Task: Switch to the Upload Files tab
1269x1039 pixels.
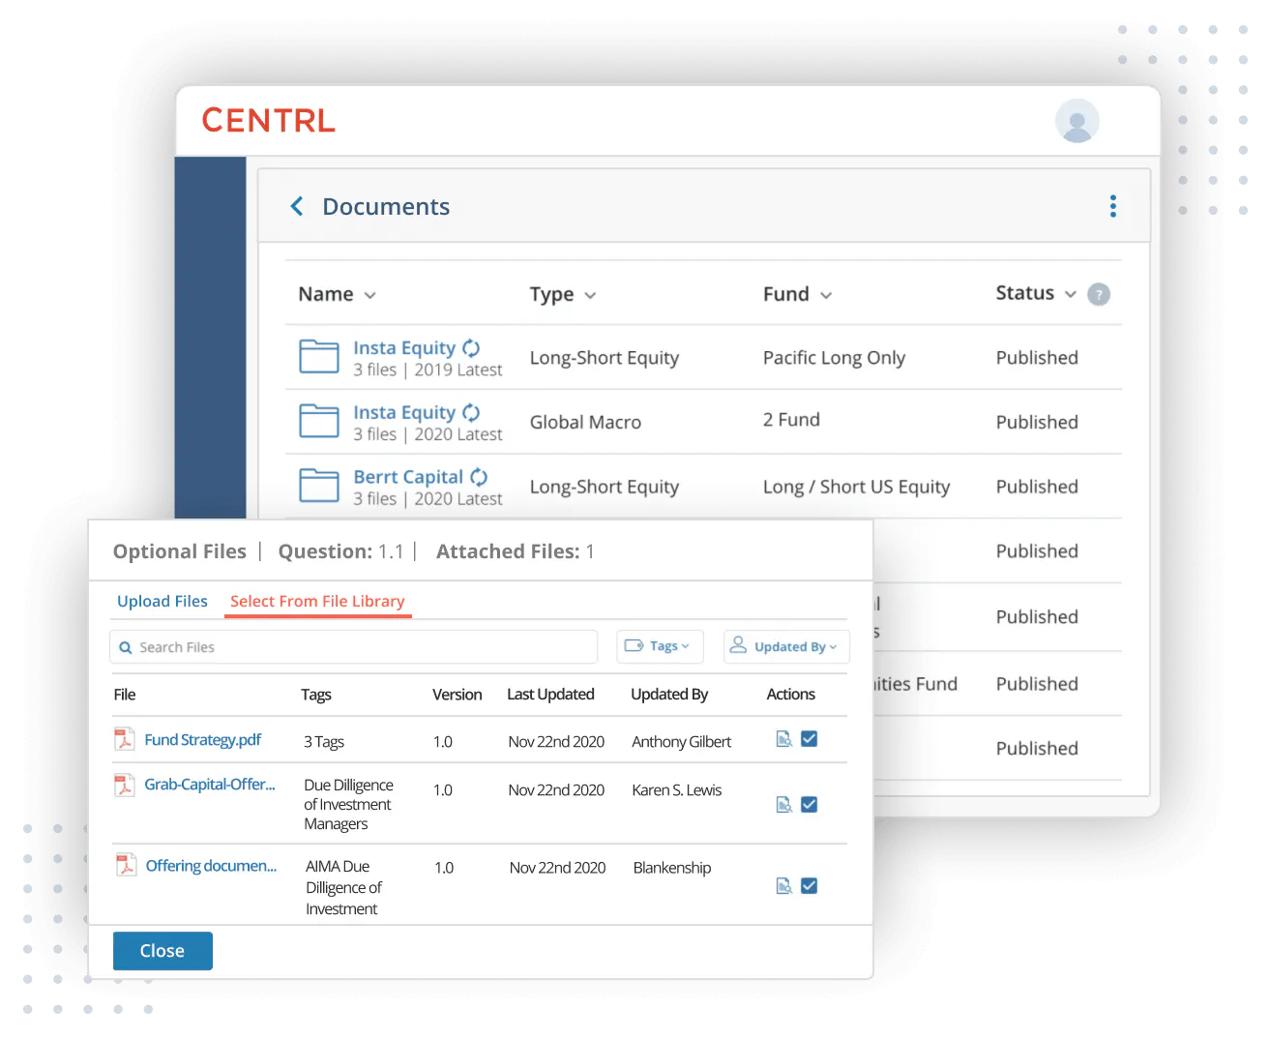Action: tap(162, 601)
